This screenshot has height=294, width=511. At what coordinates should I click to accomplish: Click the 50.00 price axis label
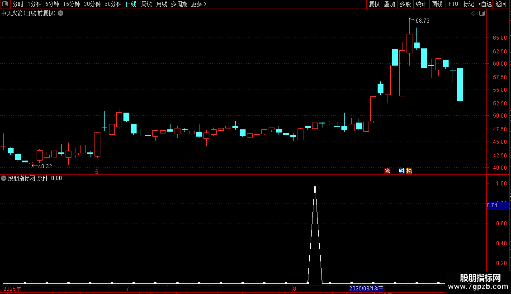(x=500, y=116)
